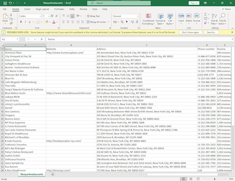Click the Delete cells icon
Screen dimensions: 235x181
click(189, 16)
